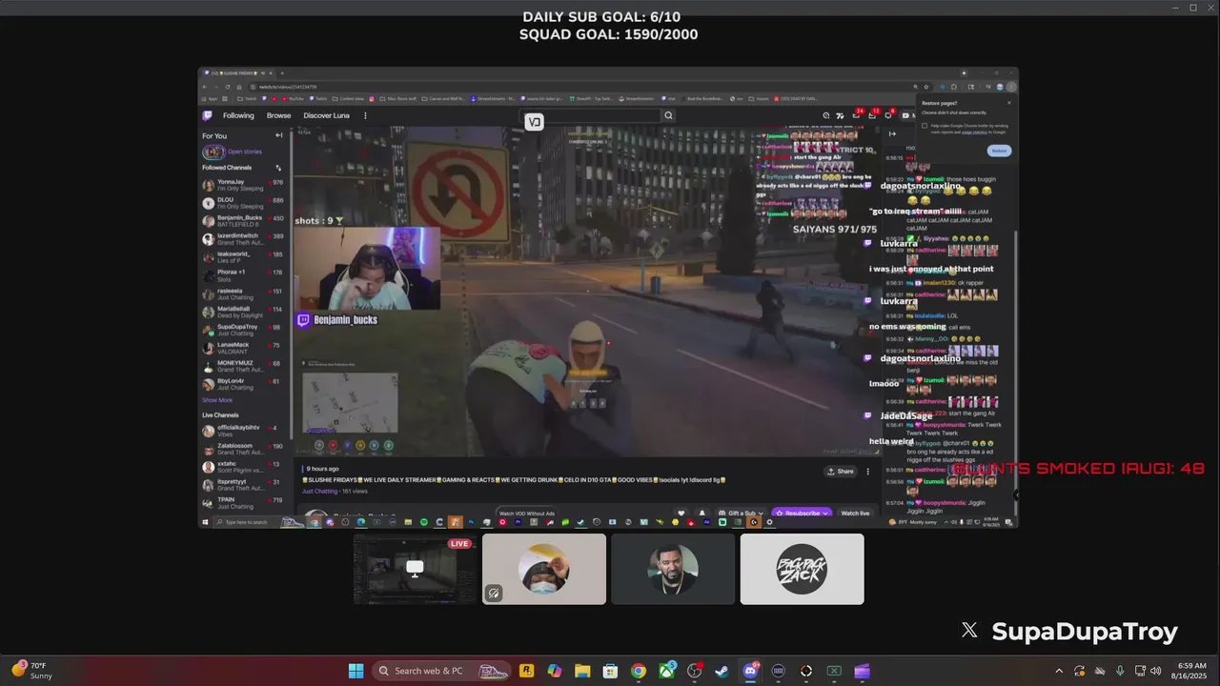This screenshot has height=686, width=1220.
Task: Open MONEYMUIZ channel in sidebar
Action: click(x=243, y=366)
